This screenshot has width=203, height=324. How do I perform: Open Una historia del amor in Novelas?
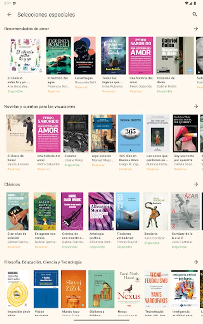point(48,134)
